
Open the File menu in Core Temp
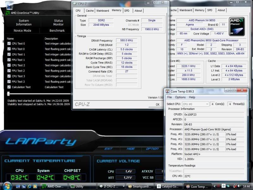click(x=170, y=97)
